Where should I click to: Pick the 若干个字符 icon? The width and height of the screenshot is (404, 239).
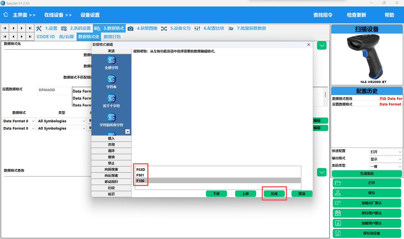pyautogui.click(x=111, y=98)
